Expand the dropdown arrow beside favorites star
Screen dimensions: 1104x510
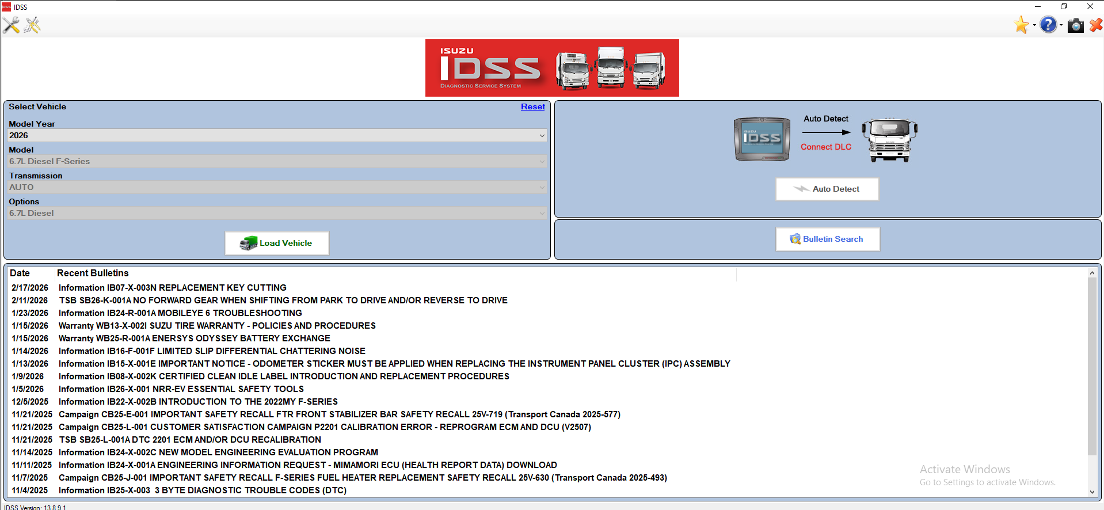point(1034,25)
